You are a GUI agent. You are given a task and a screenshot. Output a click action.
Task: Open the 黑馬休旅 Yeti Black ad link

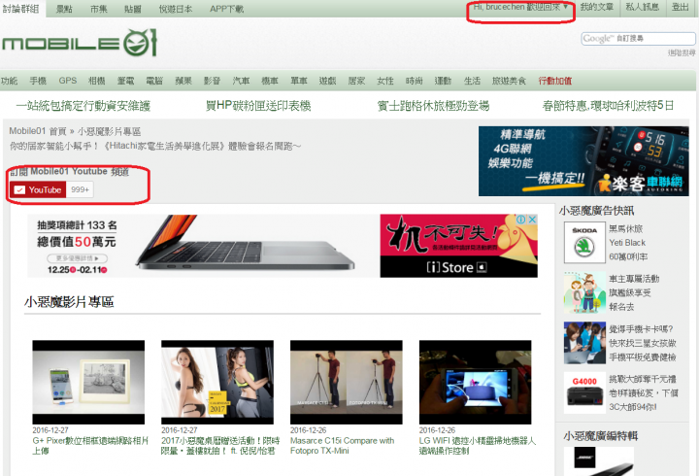coord(628,243)
